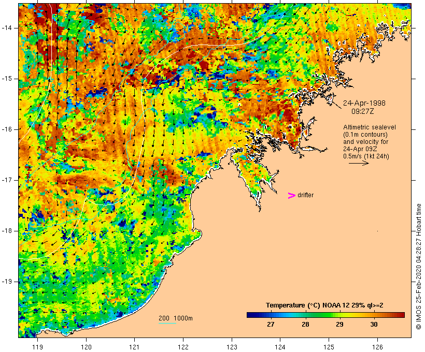Viewport: 425px width, 352px height.
Task: Click the dark red end of colorbar
Action: 402,315
